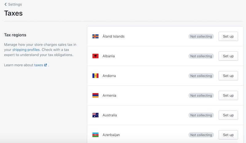Click the Azerbaijan flag icon
Viewport: 246px width, 143px height.
point(95,135)
